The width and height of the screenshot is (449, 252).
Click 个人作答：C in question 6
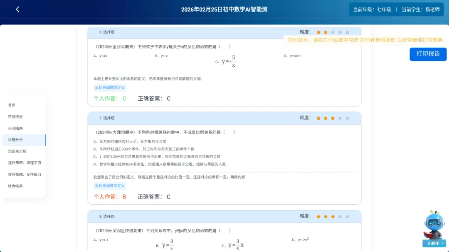(x=110, y=99)
